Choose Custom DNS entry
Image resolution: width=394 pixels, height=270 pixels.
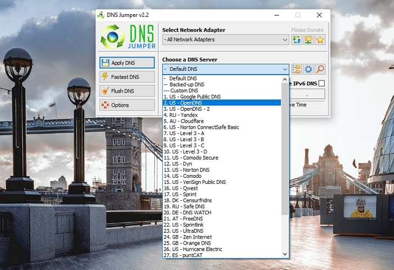(x=222, y=91)
